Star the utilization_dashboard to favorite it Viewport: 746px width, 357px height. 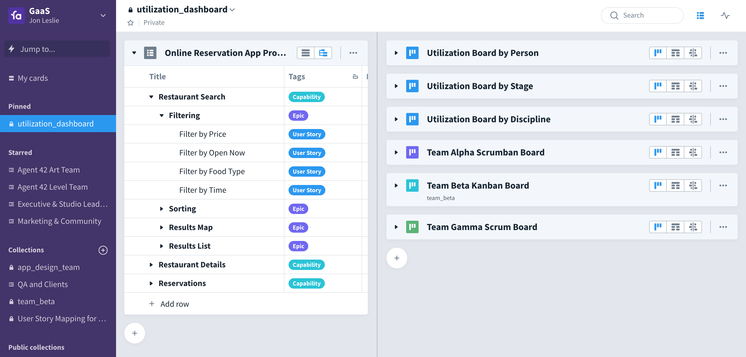tap(131, 22)
